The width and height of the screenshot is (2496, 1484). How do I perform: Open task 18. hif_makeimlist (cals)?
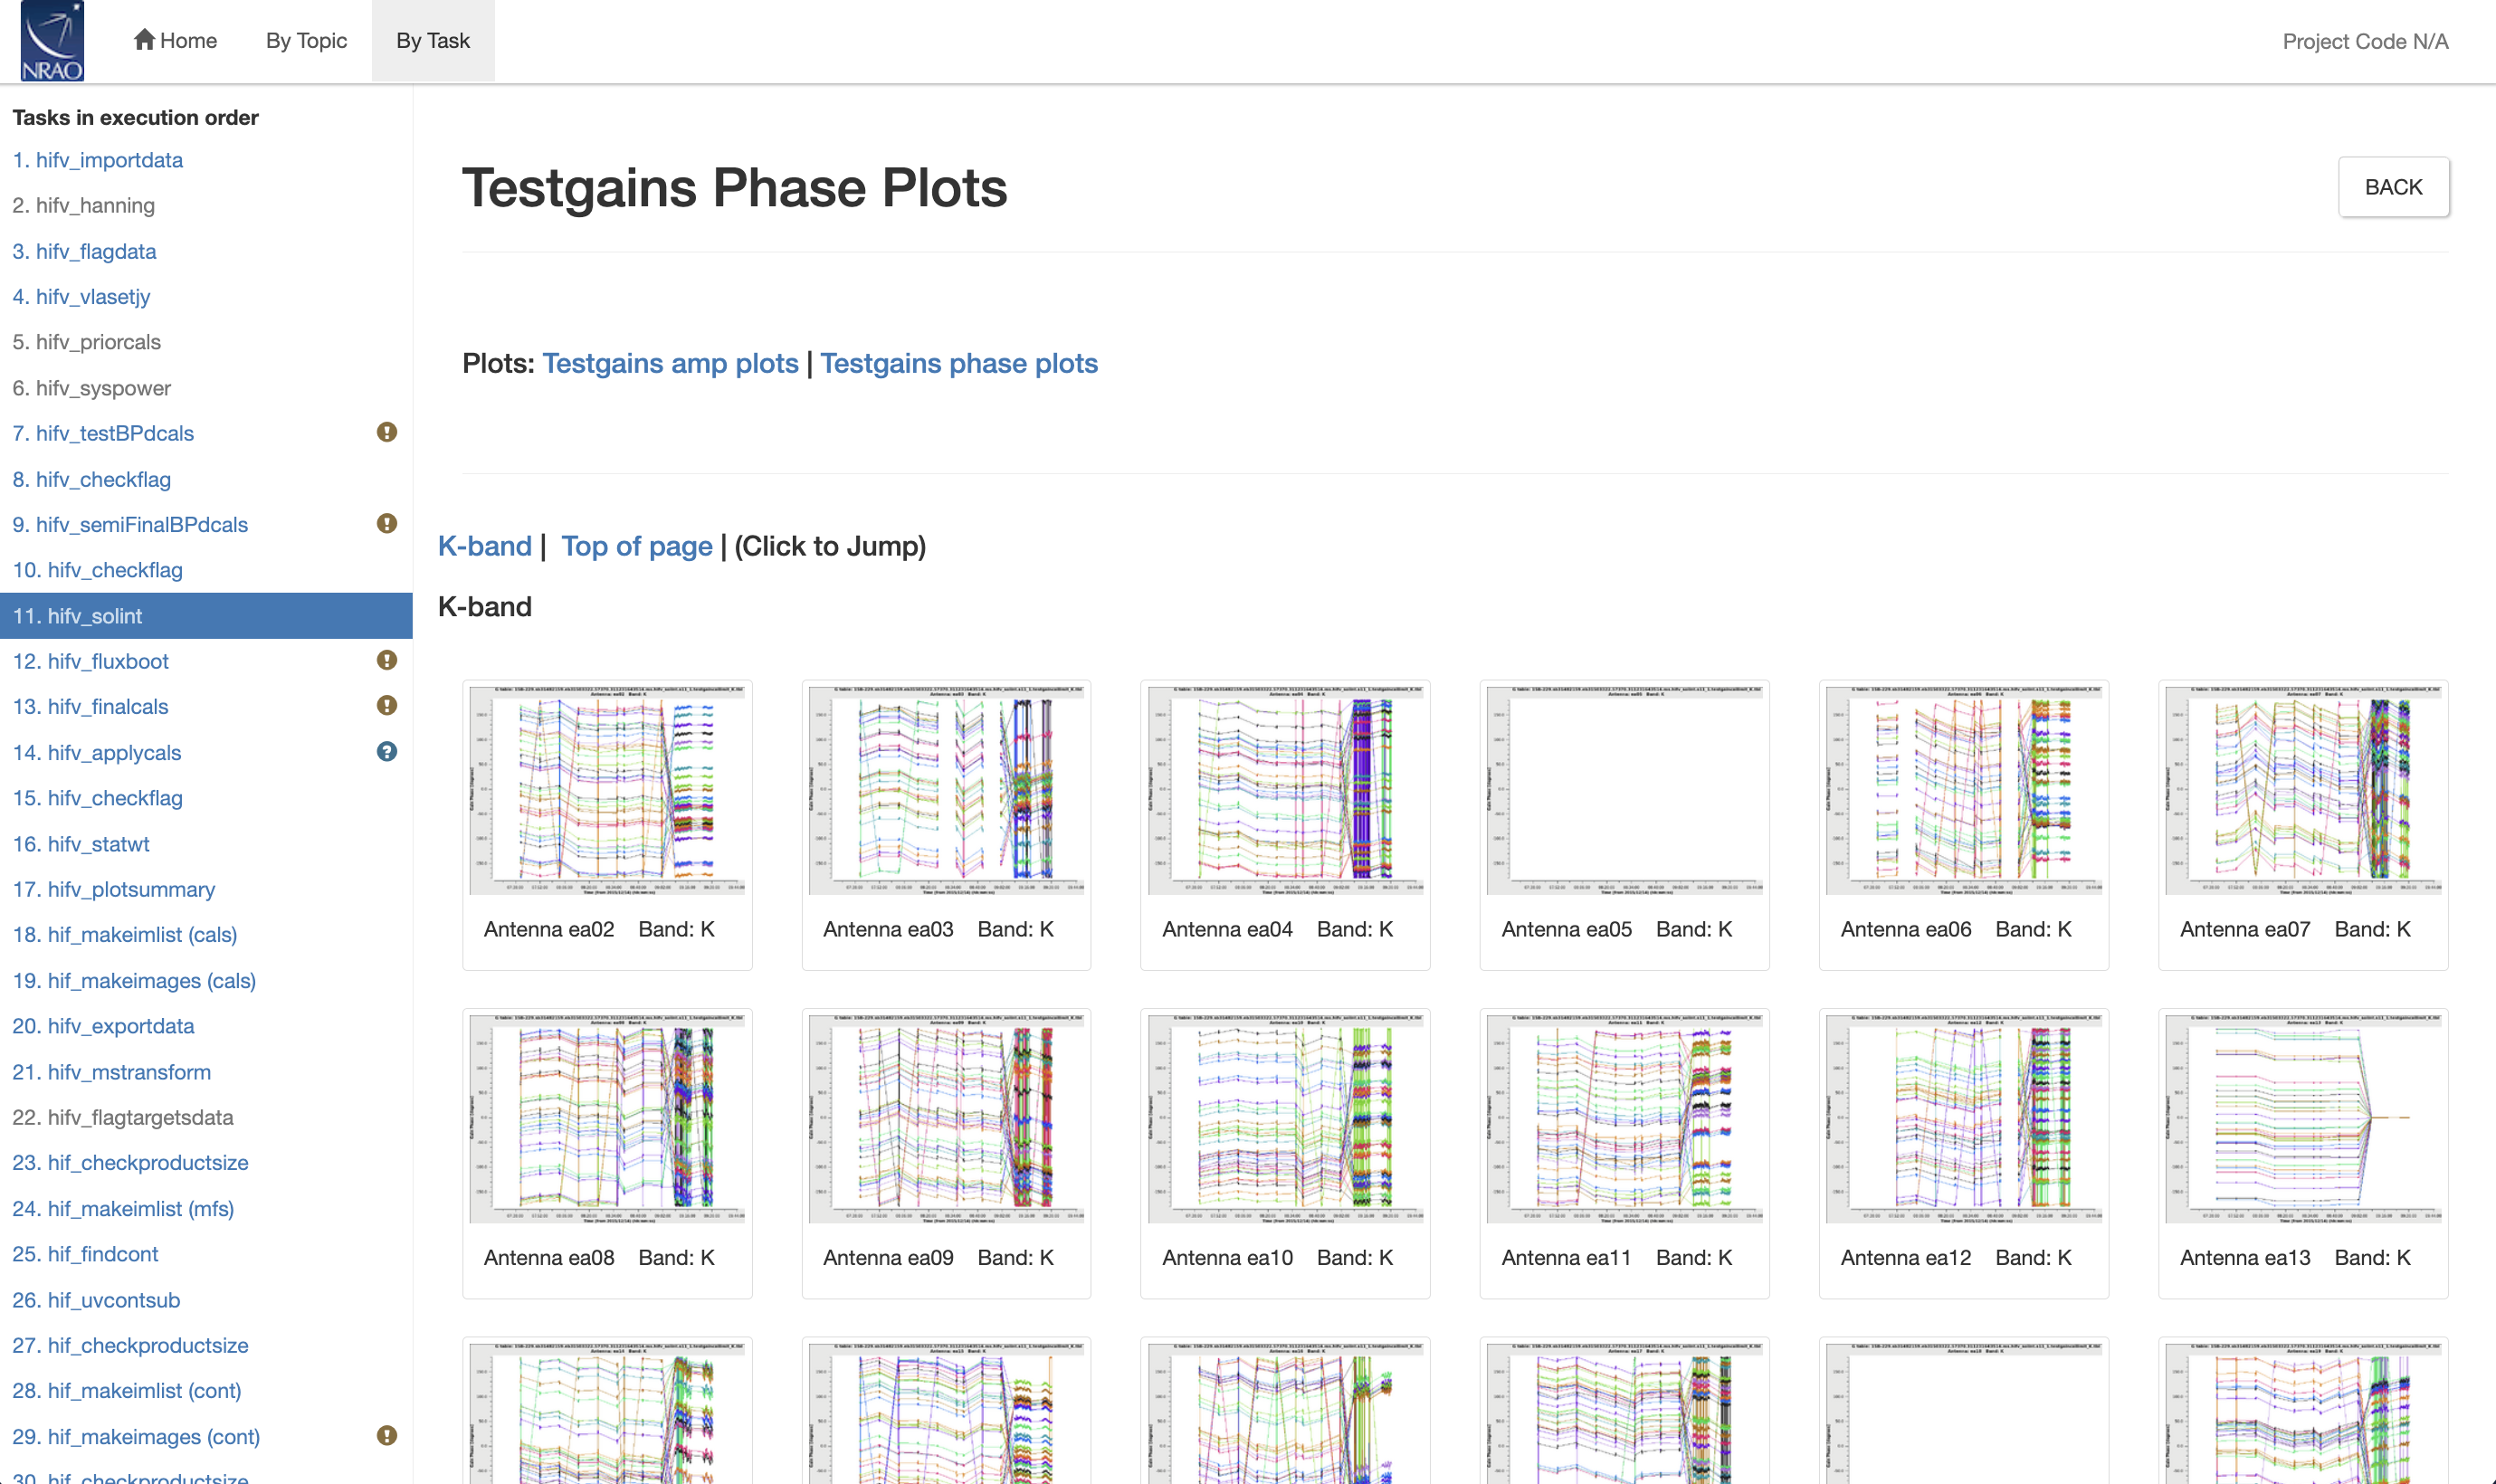124,934
